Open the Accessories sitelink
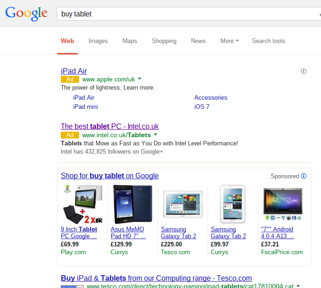 [211, 98]
